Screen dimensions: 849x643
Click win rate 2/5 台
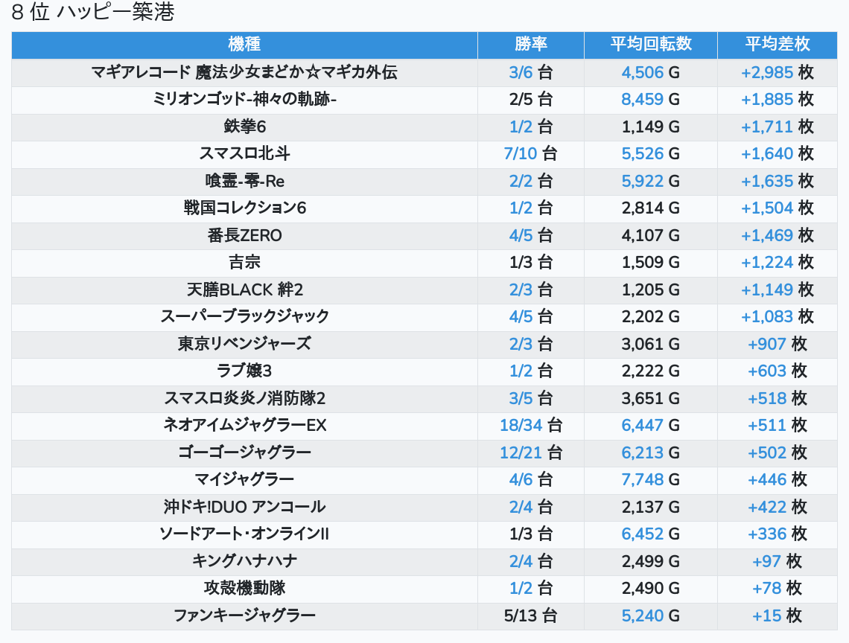[x=530, y=100]
